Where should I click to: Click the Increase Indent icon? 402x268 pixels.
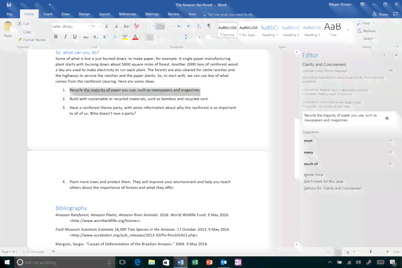[x=189, y=26]
